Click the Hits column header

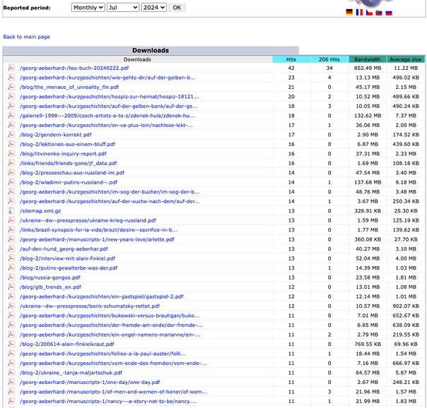point(291,59)
